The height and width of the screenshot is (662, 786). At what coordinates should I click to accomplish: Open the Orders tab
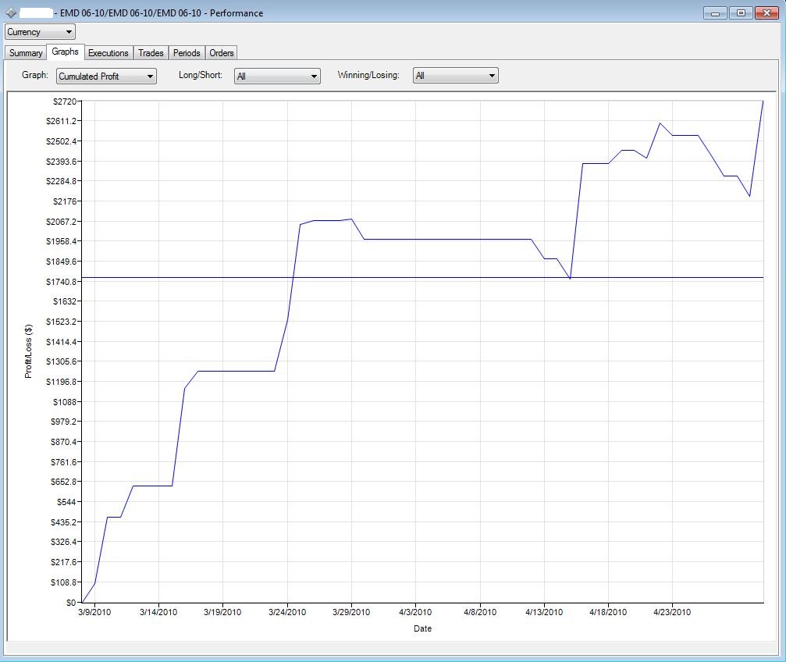coord(222,53)
